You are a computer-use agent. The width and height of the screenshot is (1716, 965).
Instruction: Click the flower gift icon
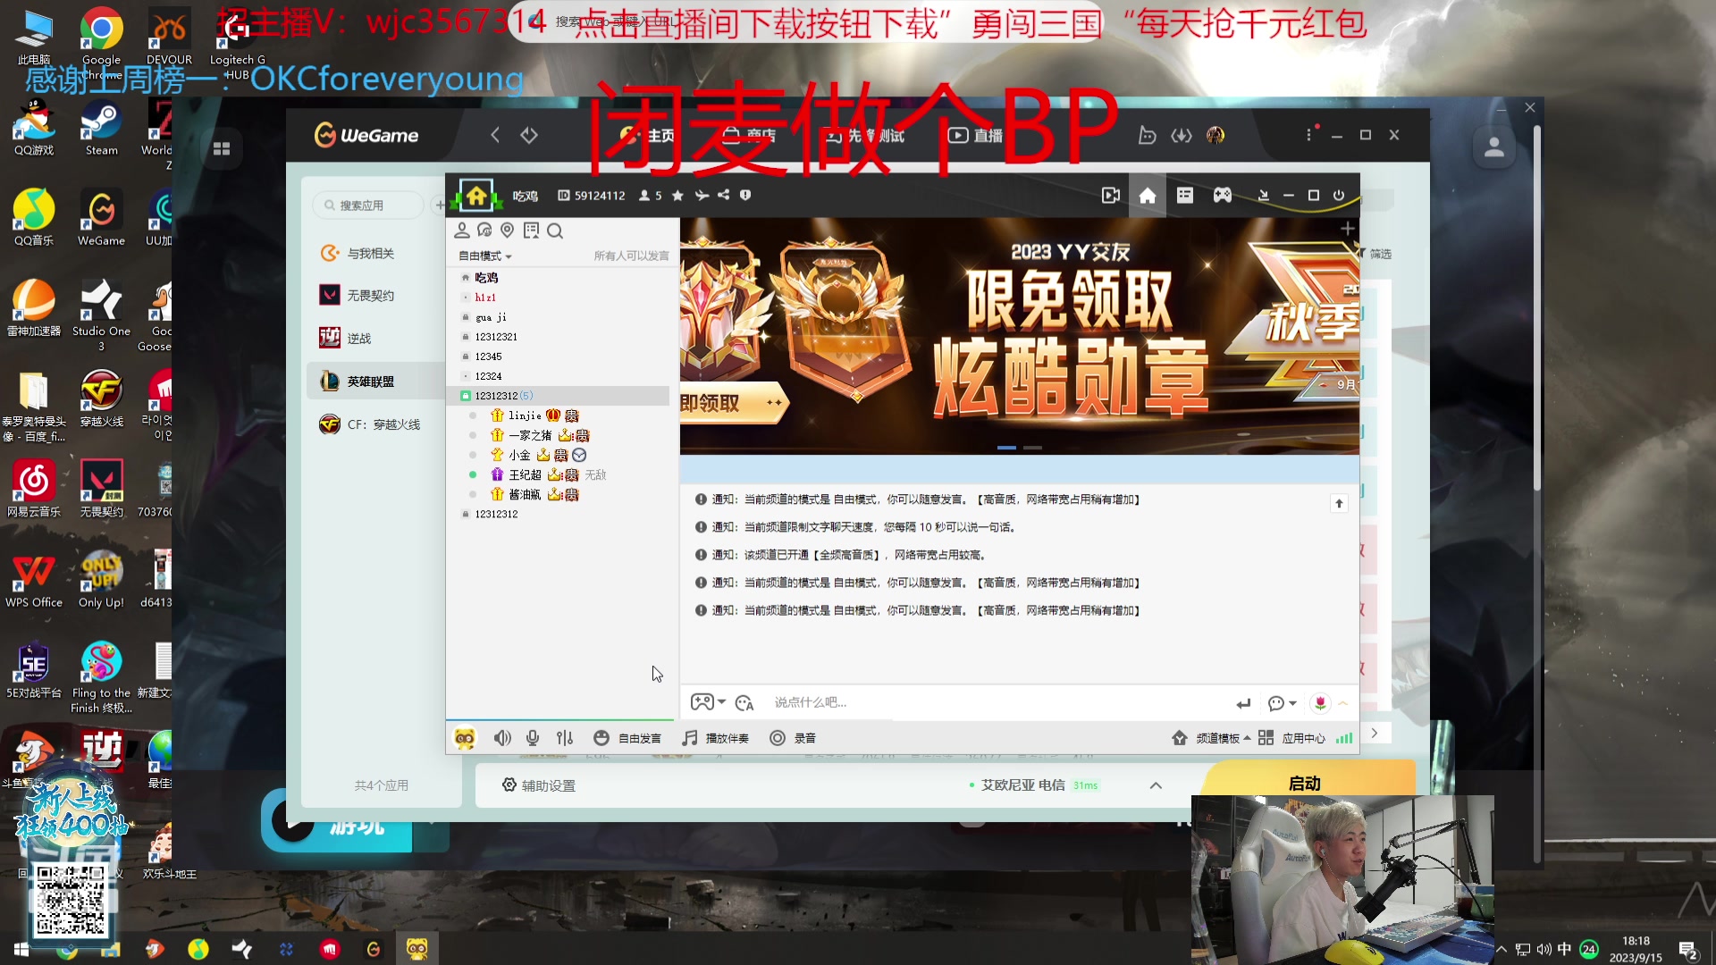[1320, 703]
